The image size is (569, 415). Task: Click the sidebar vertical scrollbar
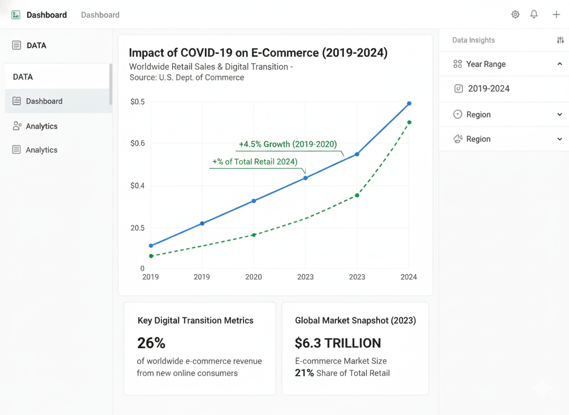(x=111, y=85)
